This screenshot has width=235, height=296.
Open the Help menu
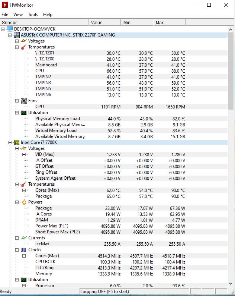coord(48,15)
